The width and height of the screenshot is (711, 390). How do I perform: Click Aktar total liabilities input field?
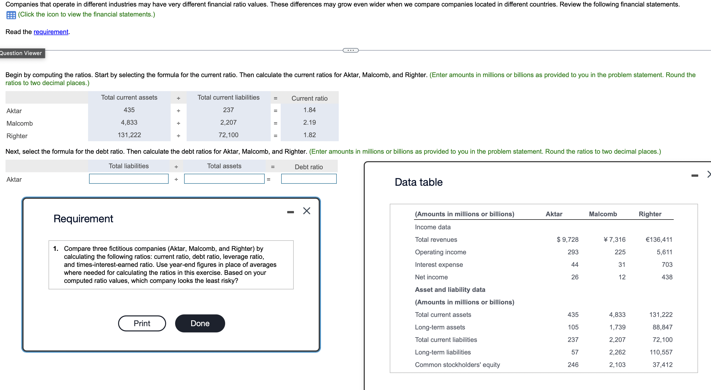pyautogui.click(x=129, y=179)
